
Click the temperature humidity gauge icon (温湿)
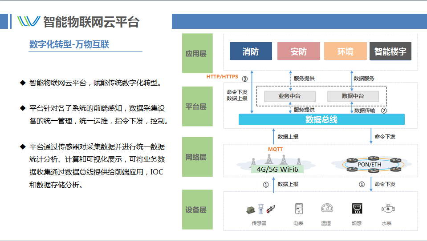pyautogui.click(x=327, y=208)
